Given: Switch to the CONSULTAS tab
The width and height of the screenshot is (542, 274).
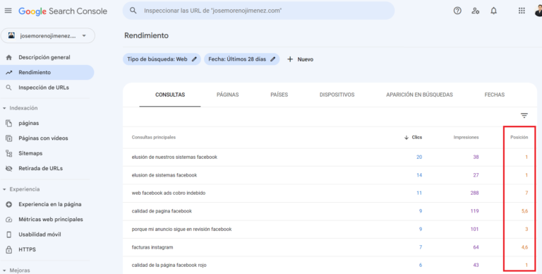Looking at the screenshot, I should click(x=170, y=95).
